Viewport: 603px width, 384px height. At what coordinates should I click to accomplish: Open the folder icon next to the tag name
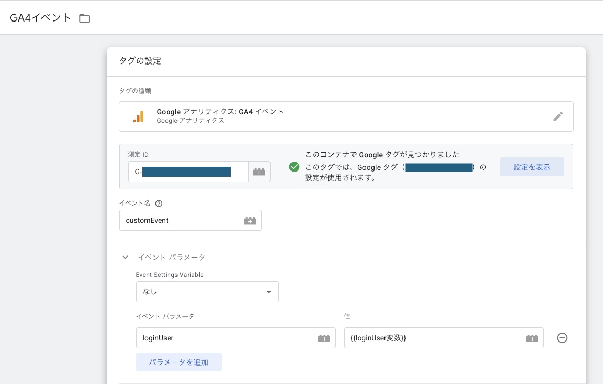click(85, 18)
